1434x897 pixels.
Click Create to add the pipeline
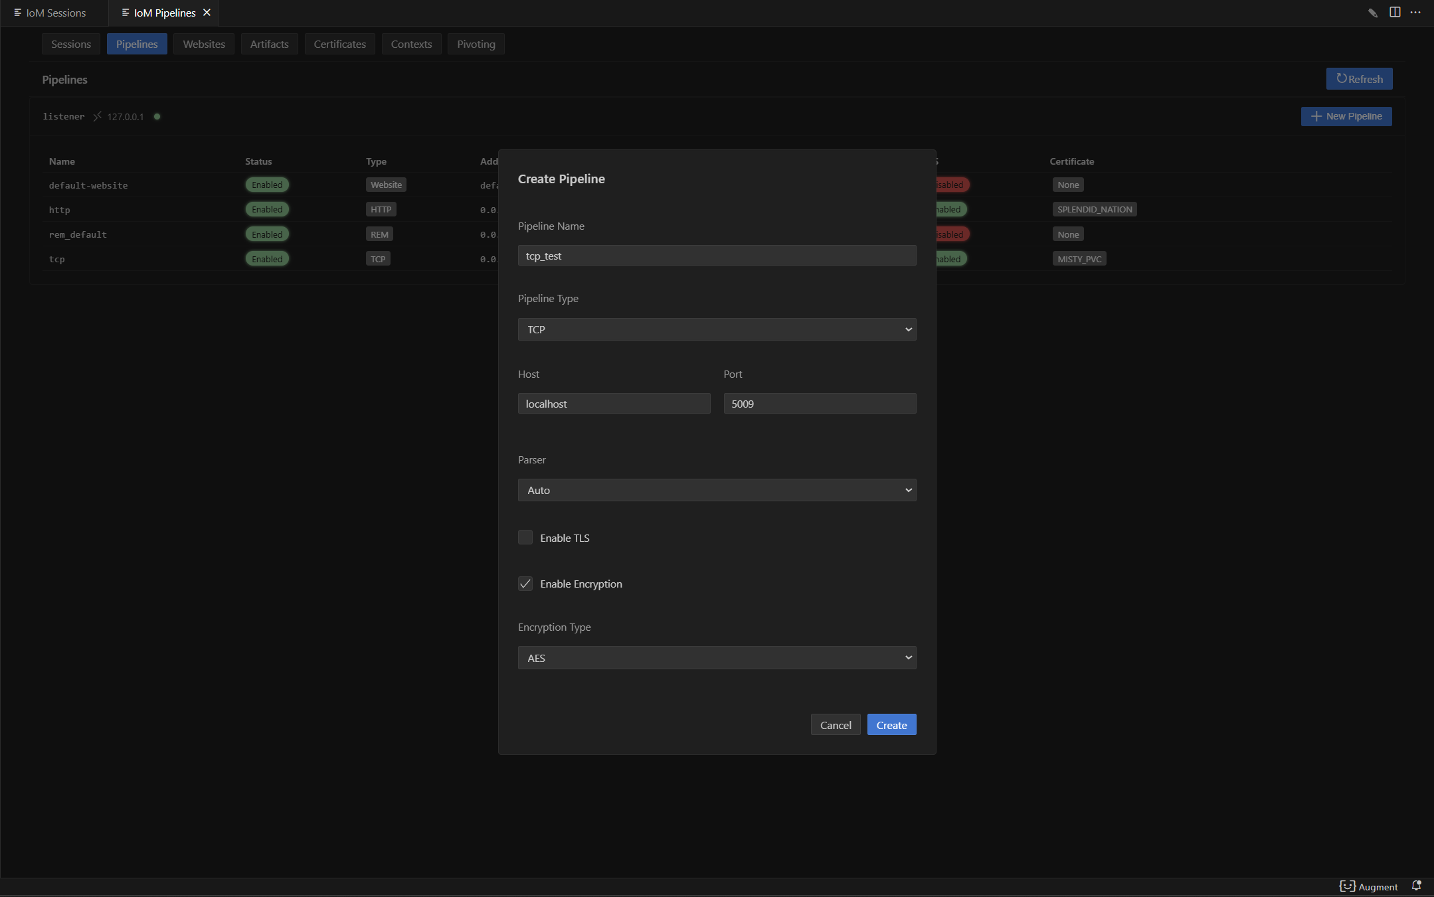click(x=891, y=724)
